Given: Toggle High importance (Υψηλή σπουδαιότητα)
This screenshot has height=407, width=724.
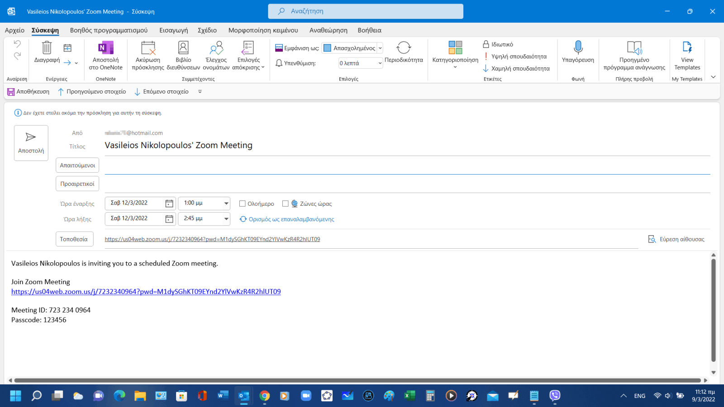Looking at the screenshot, I should click(x=514, y=57).
